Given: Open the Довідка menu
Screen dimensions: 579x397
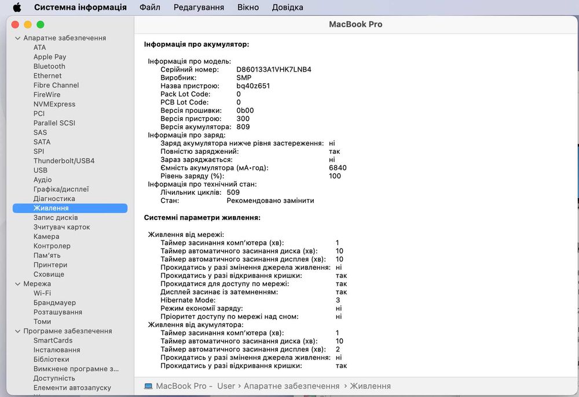Looking at the screenshot, I should tap(288, 8).
